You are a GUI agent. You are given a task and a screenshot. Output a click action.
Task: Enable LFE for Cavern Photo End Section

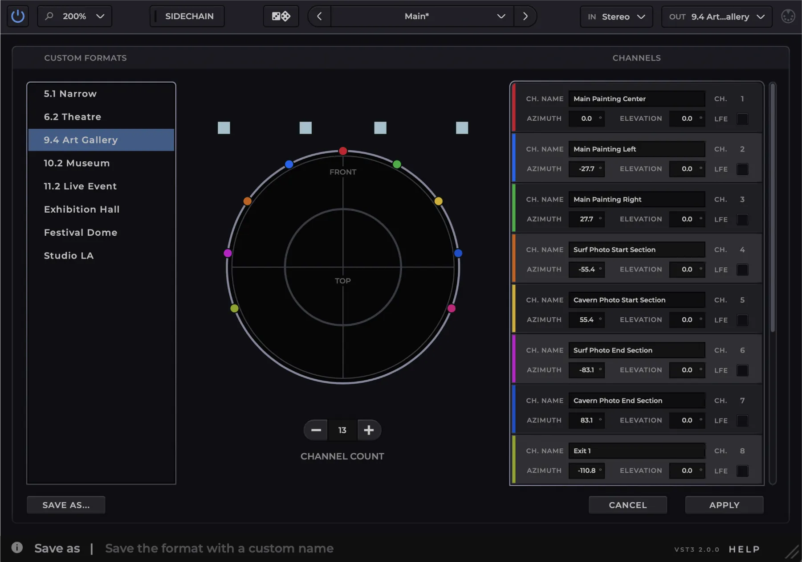pos(742,421)
